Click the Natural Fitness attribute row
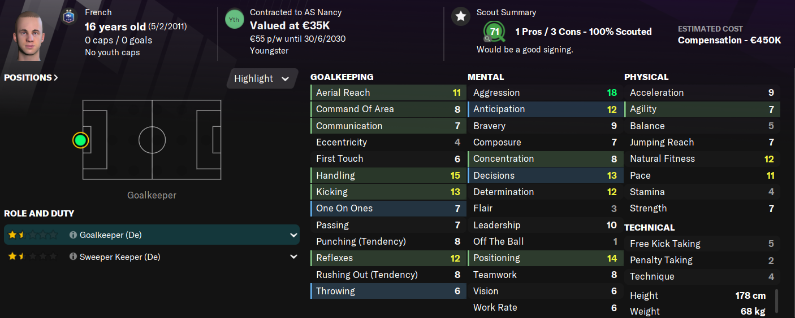This screenshot has height=318, width=795. 701,159
